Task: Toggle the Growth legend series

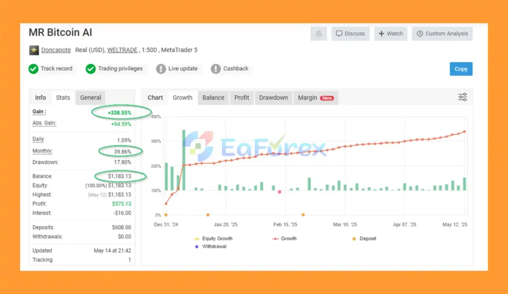Action: click(x=284, y=239)
